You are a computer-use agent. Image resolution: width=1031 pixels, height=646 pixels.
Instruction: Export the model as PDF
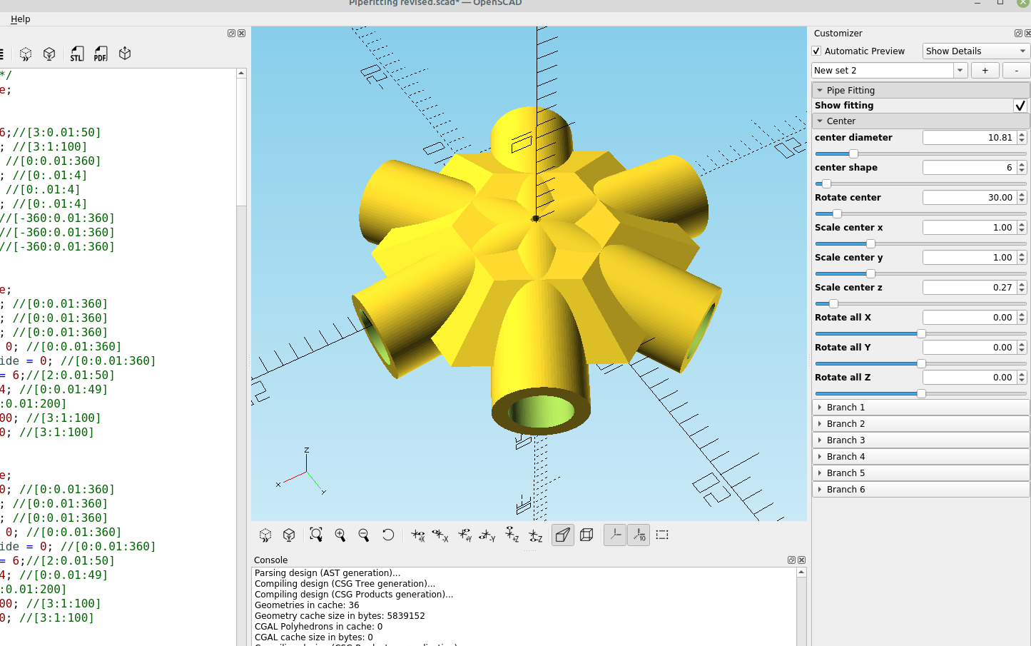pyautogui.click(x=101, y=54)
